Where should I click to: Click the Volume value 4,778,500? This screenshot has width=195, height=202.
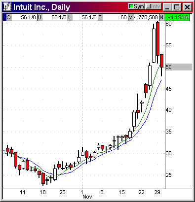[146, 17]
